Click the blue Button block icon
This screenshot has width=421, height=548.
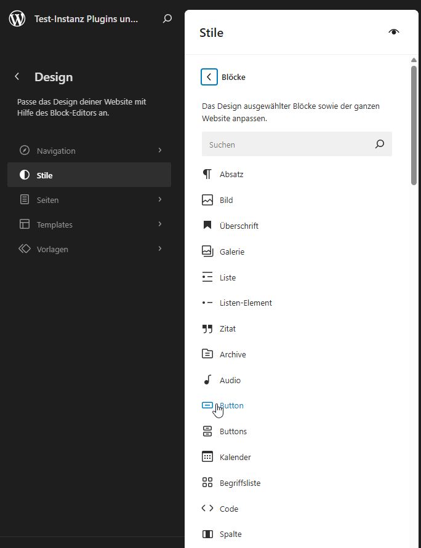click(207, 405)
